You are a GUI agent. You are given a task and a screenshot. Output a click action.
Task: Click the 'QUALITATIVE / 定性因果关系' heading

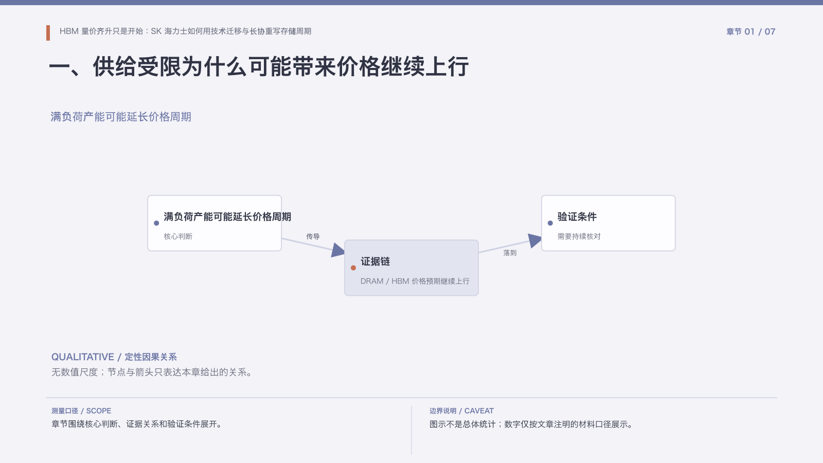pos(114,357)
